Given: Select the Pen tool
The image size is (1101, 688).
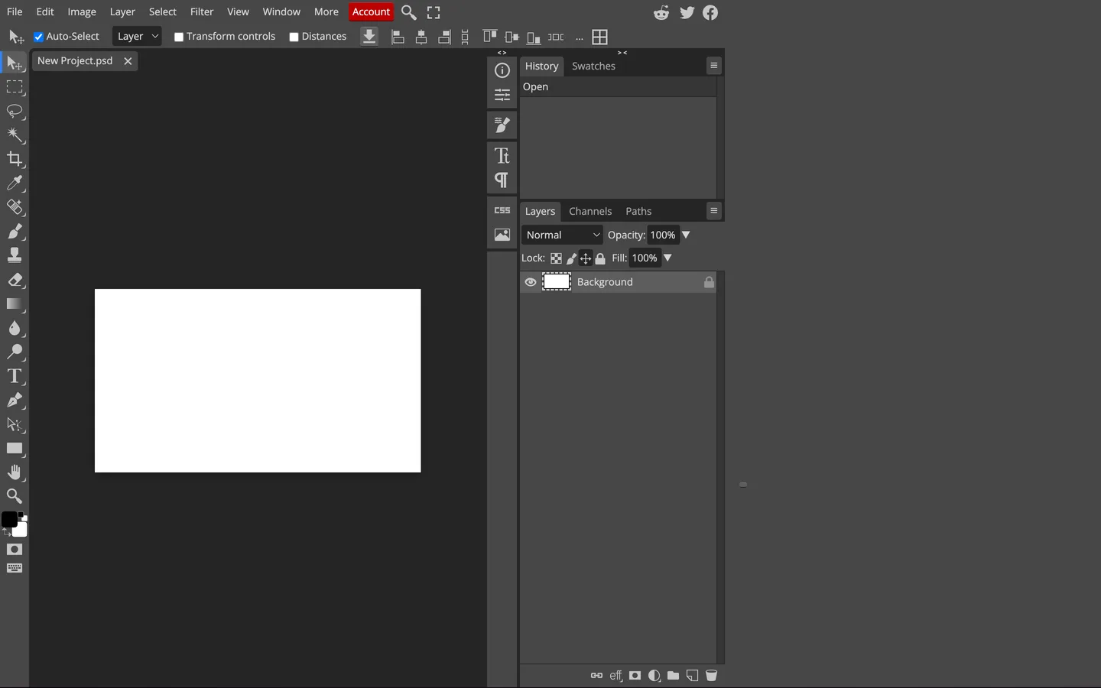Looking at the screenshot, I should tap(15, 400).
